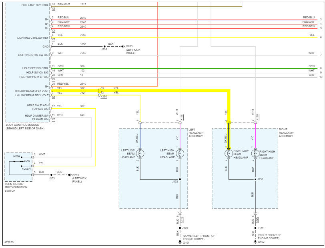This screenshot has height=248, width=325.
Task: Click the RIGHT FRONT OF ENGINE COMPT note
Action: (x=269, y=237)
